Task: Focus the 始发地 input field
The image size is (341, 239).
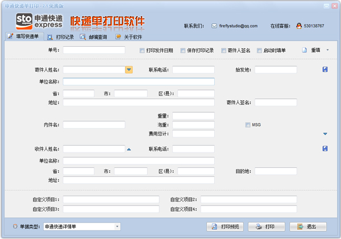Action: click(x=276, y=69)
